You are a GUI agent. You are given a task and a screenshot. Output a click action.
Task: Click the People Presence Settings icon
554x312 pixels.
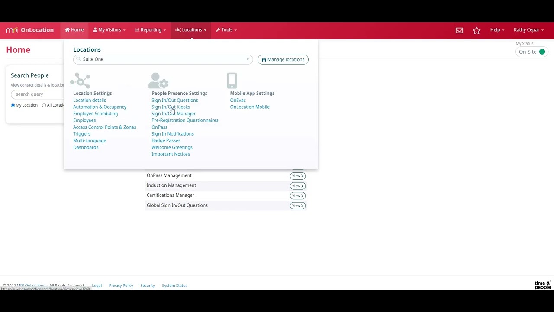coord(158,81)
